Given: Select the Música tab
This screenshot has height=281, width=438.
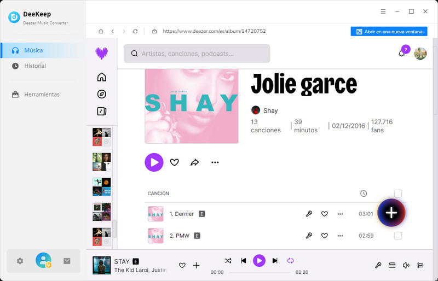Looking at the screenshot, I should click(x=42, y=50).
